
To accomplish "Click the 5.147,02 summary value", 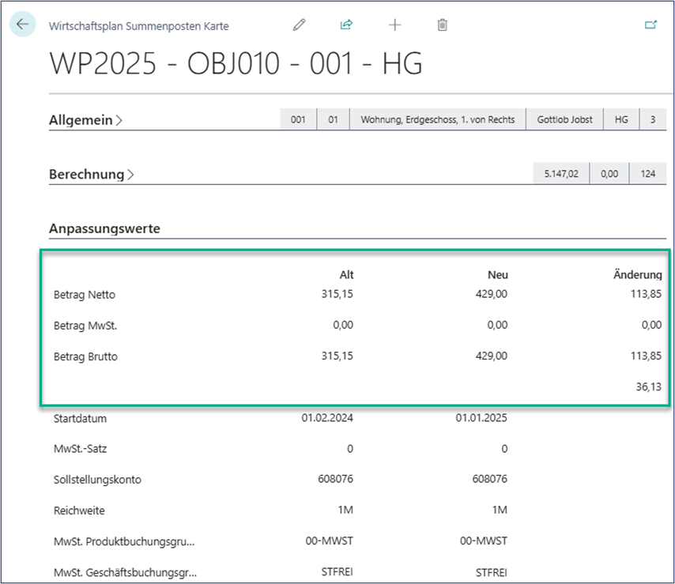I will [x=562, y=174].
